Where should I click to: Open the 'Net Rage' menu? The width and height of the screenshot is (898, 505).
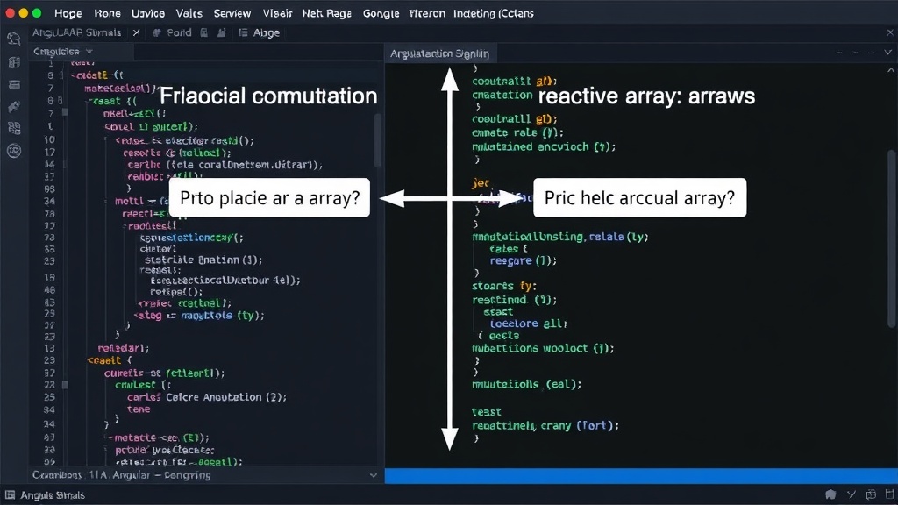tap(326, 13)
